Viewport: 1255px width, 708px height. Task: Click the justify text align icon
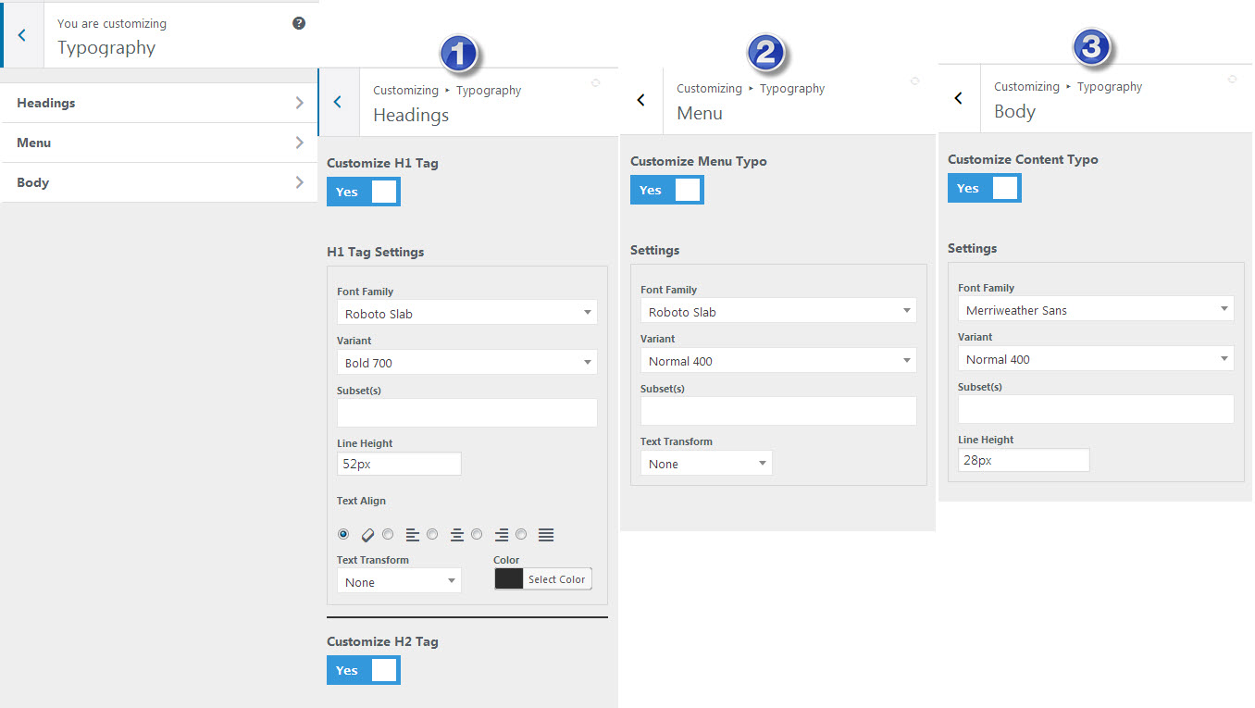546,535
